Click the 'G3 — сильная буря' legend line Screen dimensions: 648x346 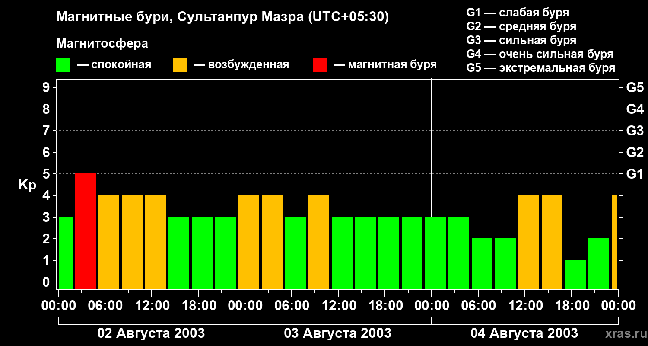pos(521,40)
